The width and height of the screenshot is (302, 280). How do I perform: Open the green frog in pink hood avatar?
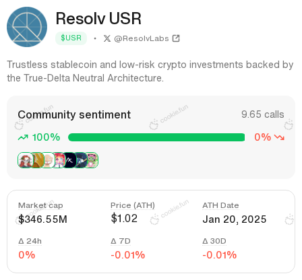[92, 160]
